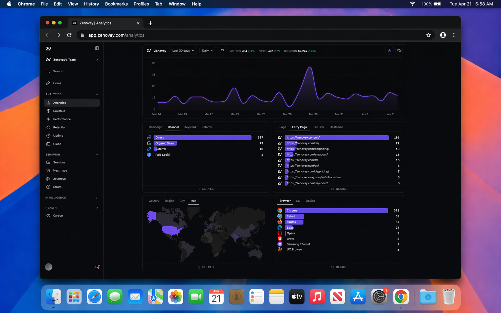Select the Page tab
This screenshot has width=501, height=313.
coord(283,127)
